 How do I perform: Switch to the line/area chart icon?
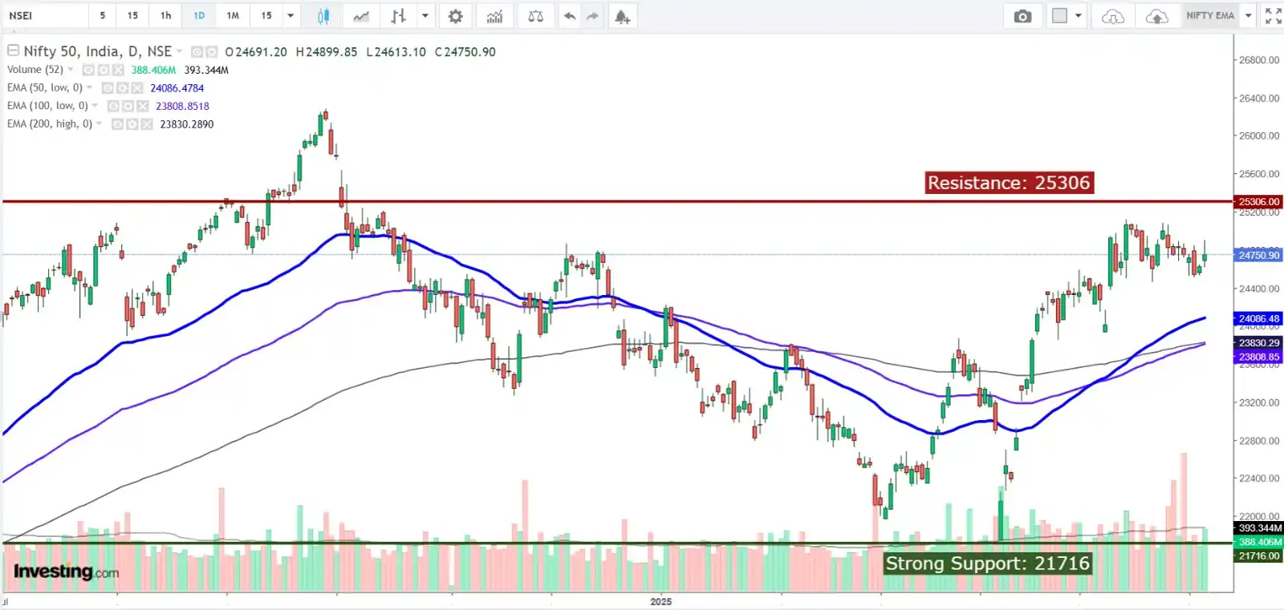click(x=361, y=16)
